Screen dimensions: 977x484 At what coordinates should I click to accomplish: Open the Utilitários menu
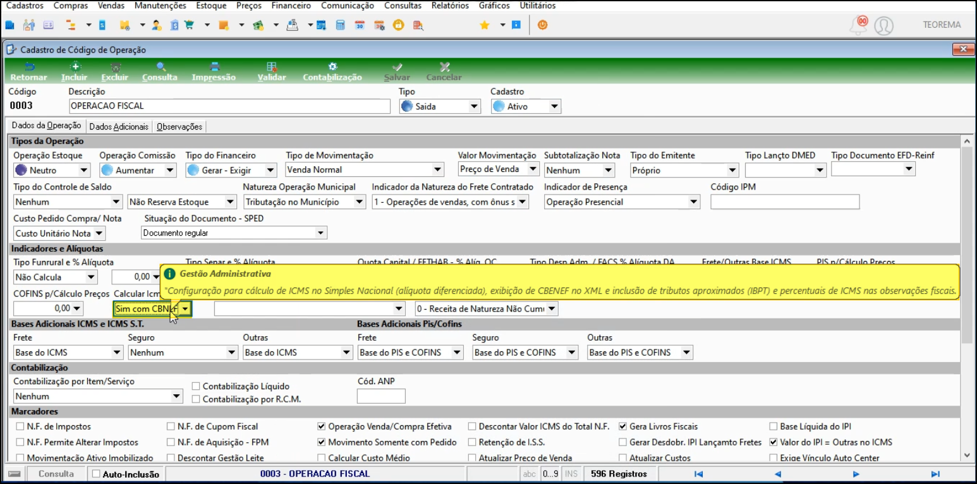(x=538, y=6)
